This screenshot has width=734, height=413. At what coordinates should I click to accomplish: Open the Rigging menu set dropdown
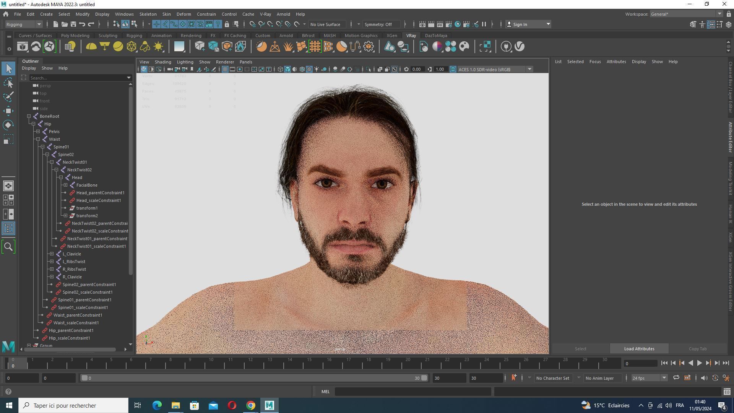point(24,24)
